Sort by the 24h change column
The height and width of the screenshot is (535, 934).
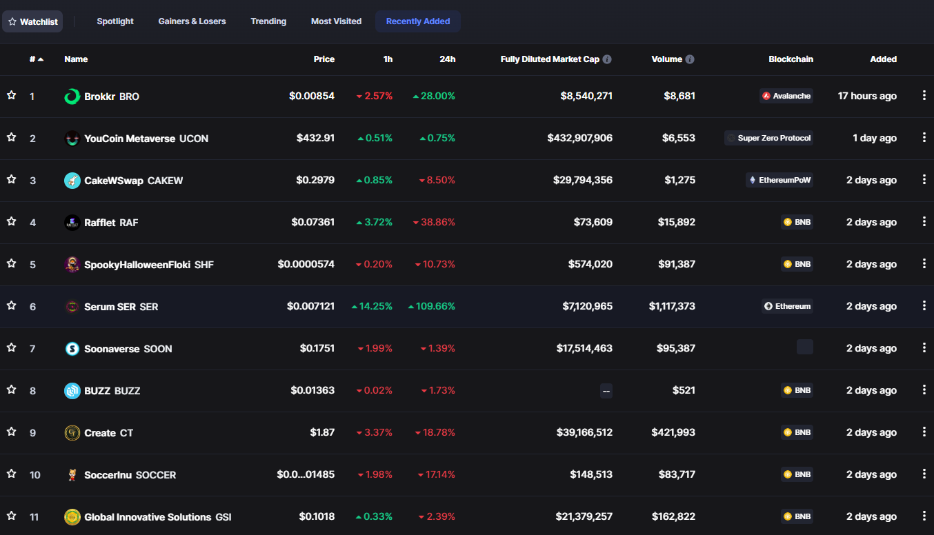click(448, 59)
